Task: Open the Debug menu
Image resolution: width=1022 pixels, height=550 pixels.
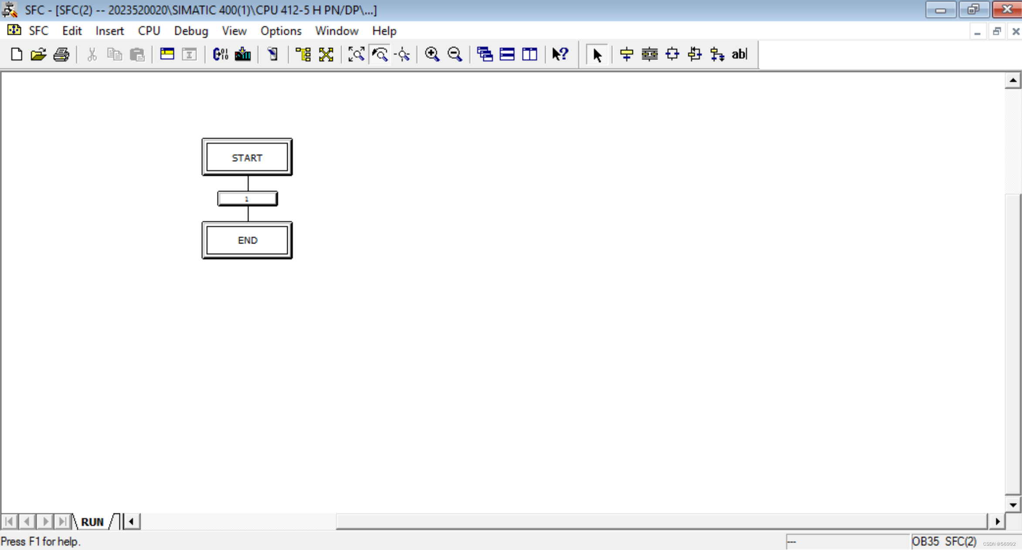Action: [x=191, y=30]
